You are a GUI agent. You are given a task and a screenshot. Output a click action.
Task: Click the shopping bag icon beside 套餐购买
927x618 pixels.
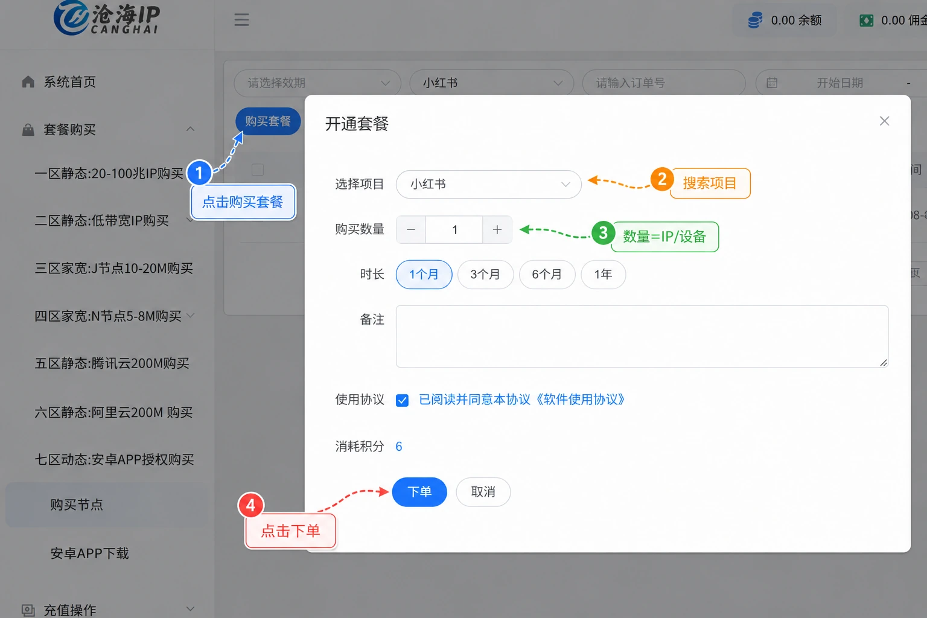[28, 129]
